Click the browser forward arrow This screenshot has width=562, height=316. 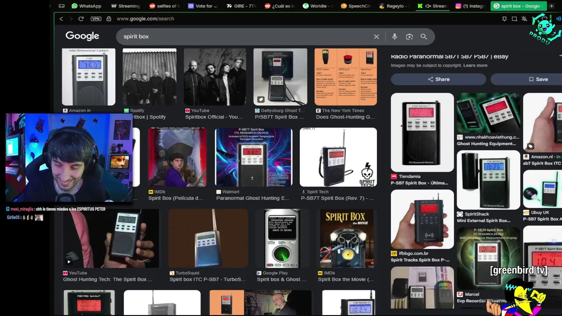click(x=71, y=19)
